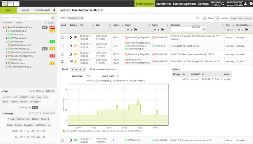Viewport: 253px width, 144px height.
Task: Click the checkmark icon in Event toolbar
Action: tap(80, 69)
